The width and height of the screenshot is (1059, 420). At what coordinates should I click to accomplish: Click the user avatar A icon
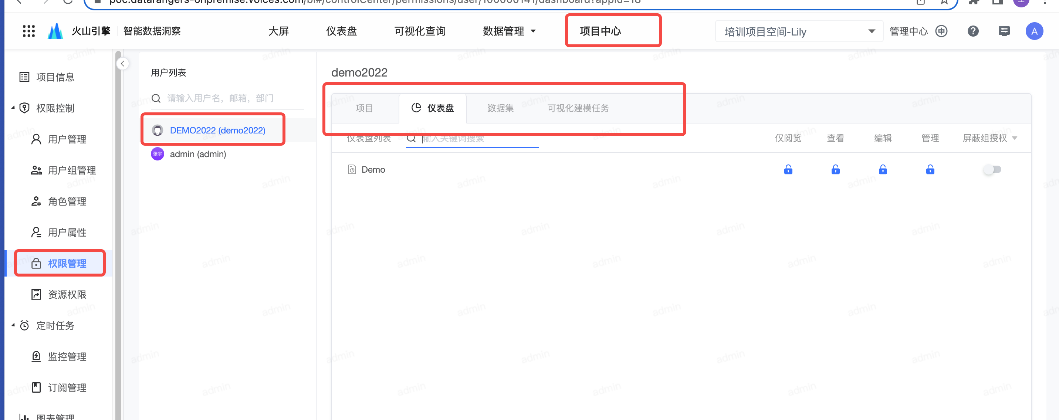1034,31
